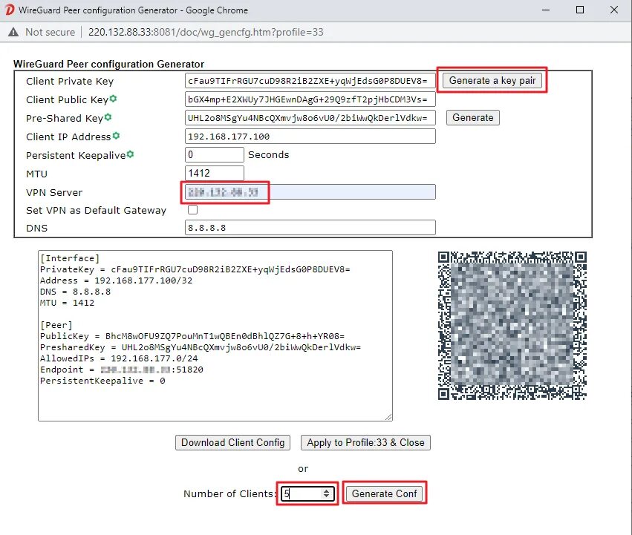The height and width of the screenshot is (535, 632).
Task: Click the Client Public Key field
Action: pos(310,99)
